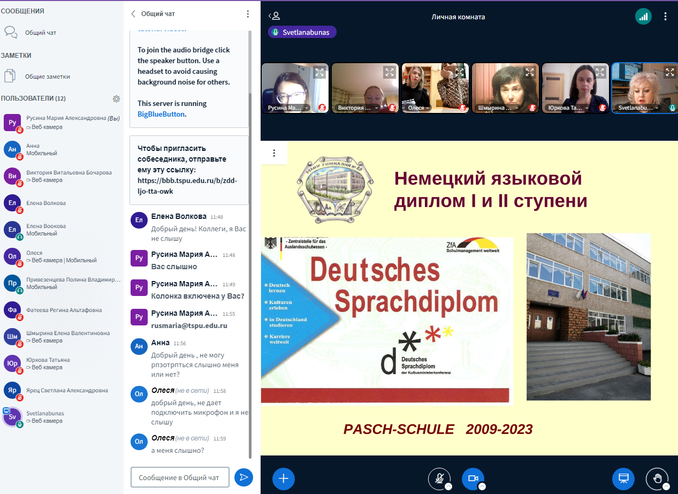
Task: Select user Анна in the list
Action: [x=62, y=149]
